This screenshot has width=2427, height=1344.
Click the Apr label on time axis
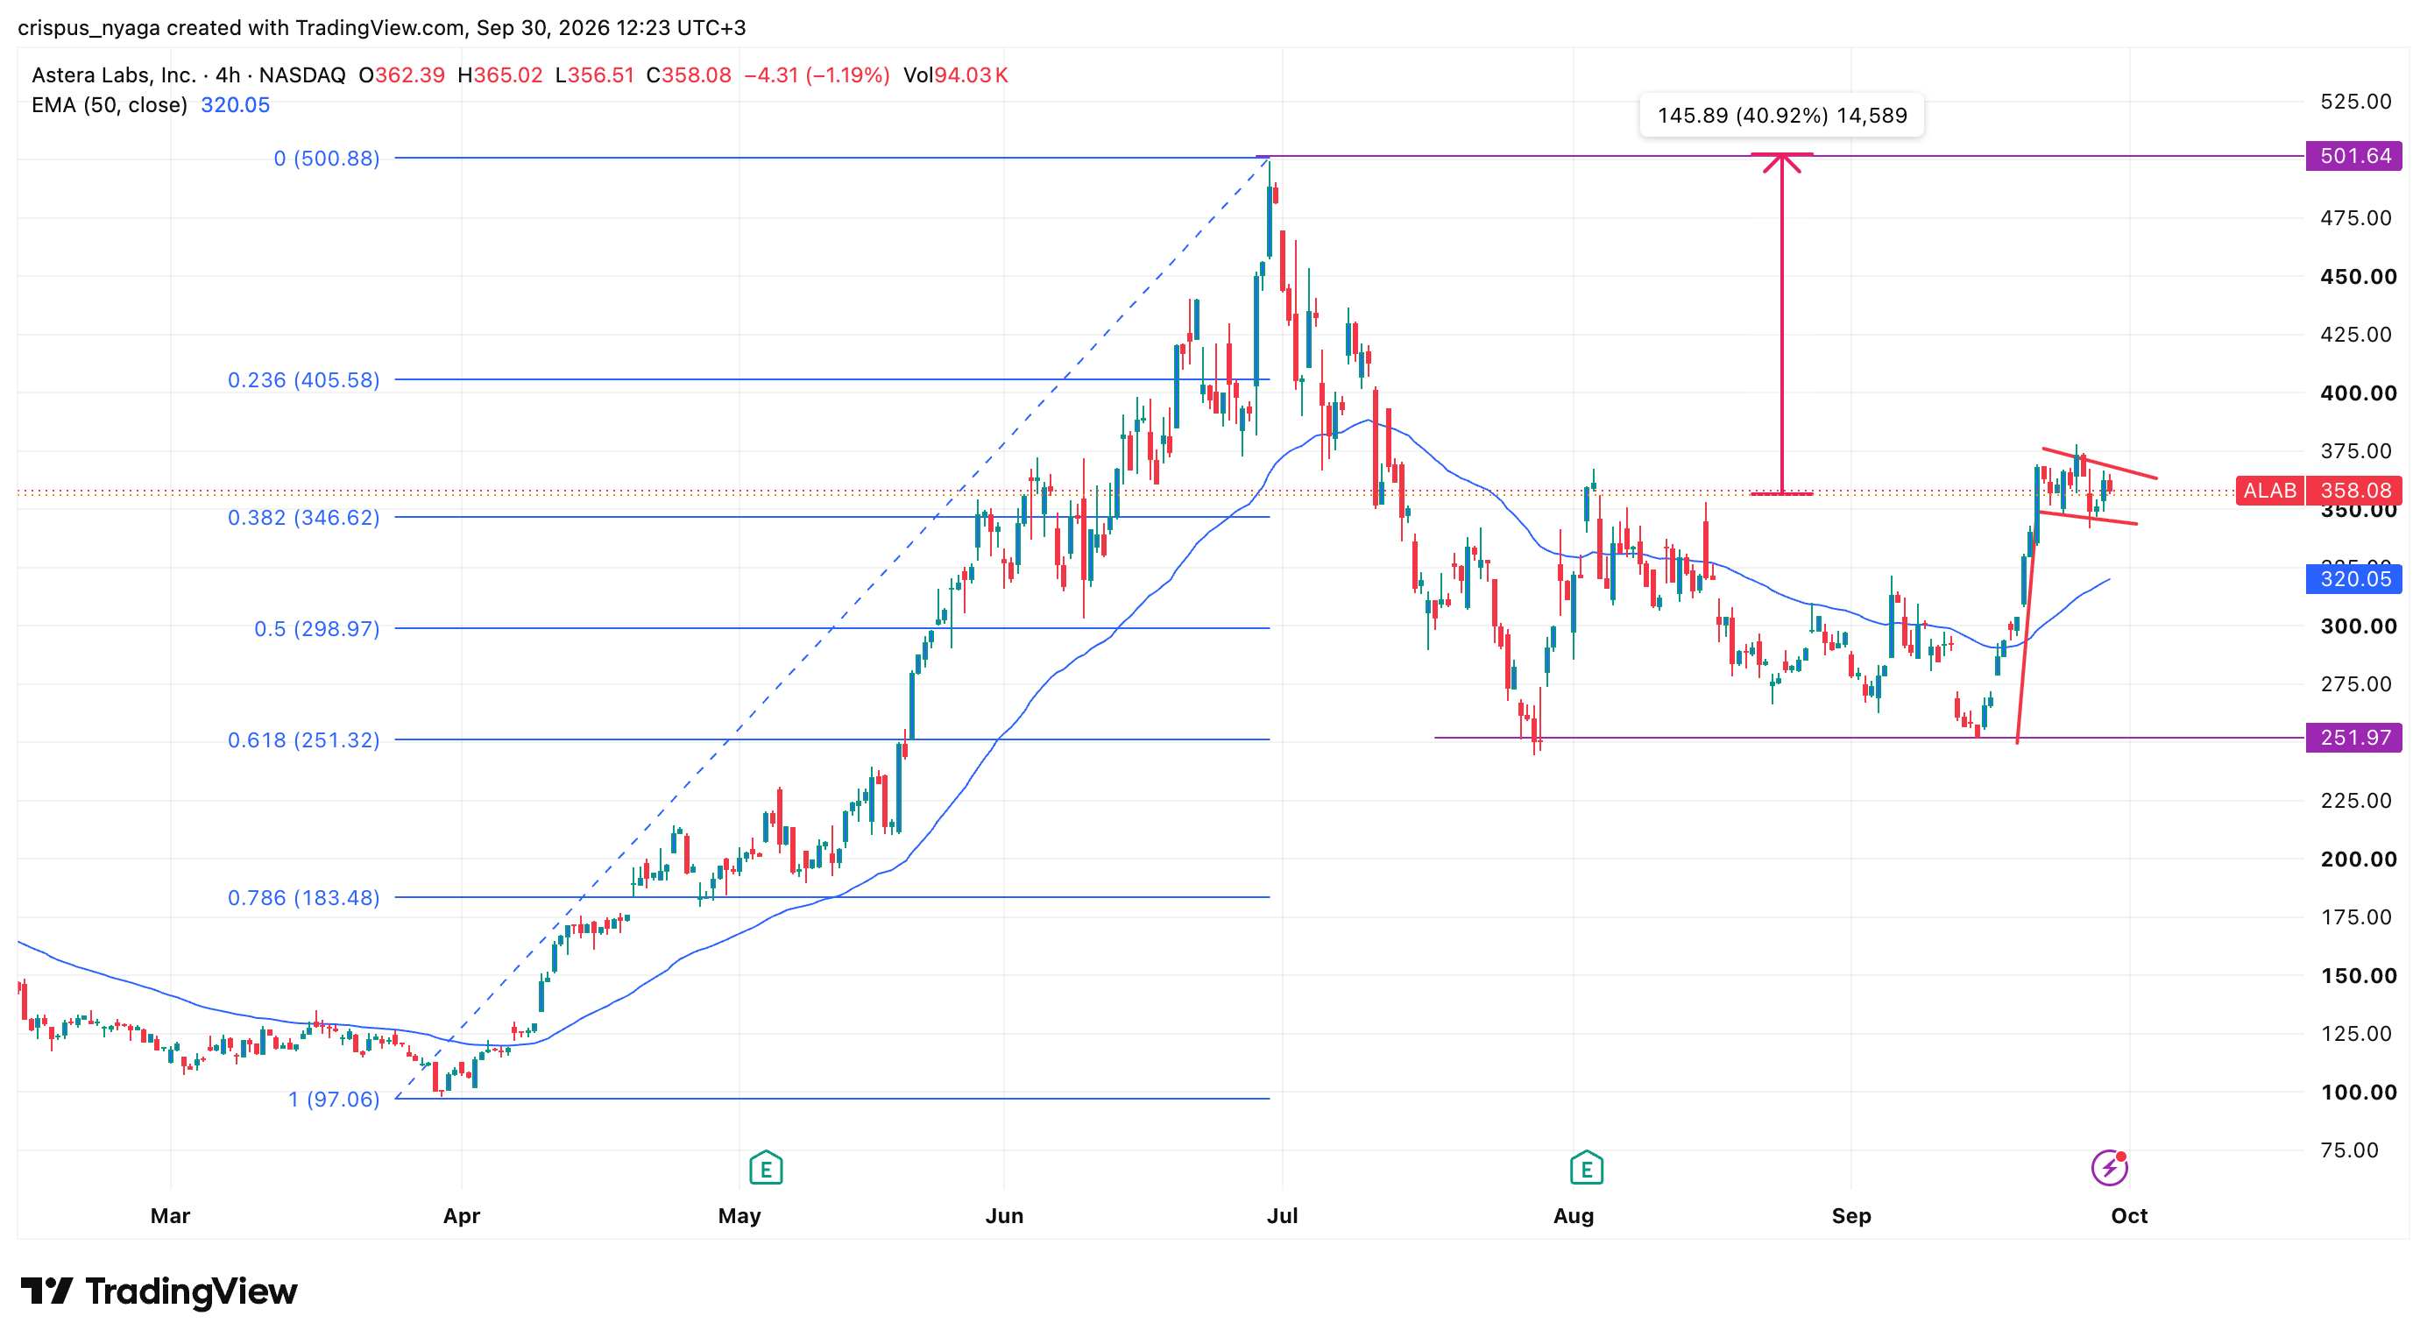462,1216
